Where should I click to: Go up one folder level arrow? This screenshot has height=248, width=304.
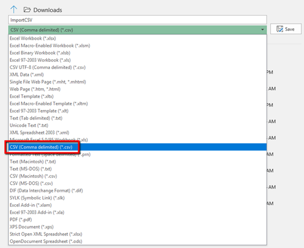pos(14,10)
